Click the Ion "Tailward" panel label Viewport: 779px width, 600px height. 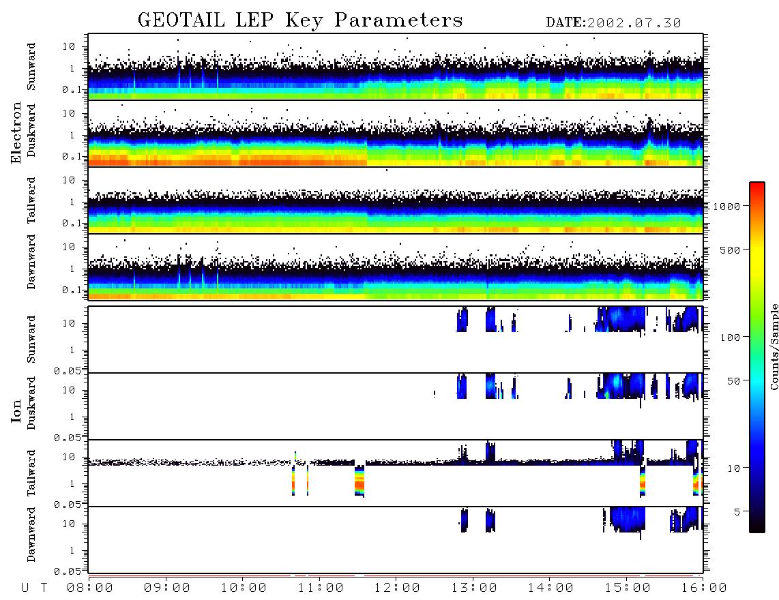click(x=31, y=473)
